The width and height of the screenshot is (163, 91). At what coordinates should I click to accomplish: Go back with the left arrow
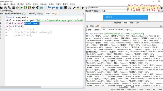[83, 8]
